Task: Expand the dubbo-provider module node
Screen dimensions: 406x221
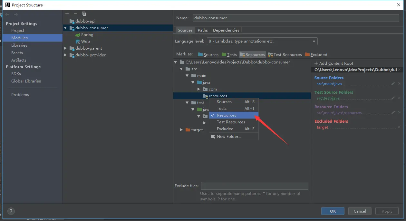Action: [x=65, y=55]
